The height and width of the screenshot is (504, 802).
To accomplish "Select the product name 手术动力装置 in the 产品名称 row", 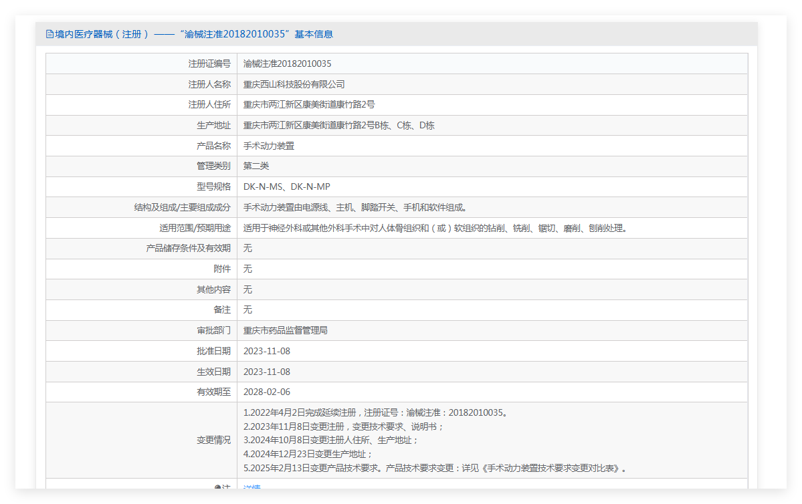I will coord(269,146).
